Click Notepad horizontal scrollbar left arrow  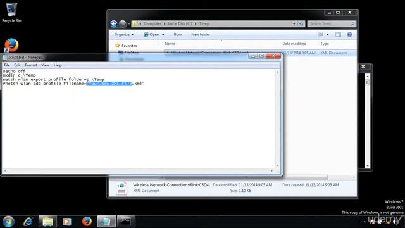click(5, 170)
